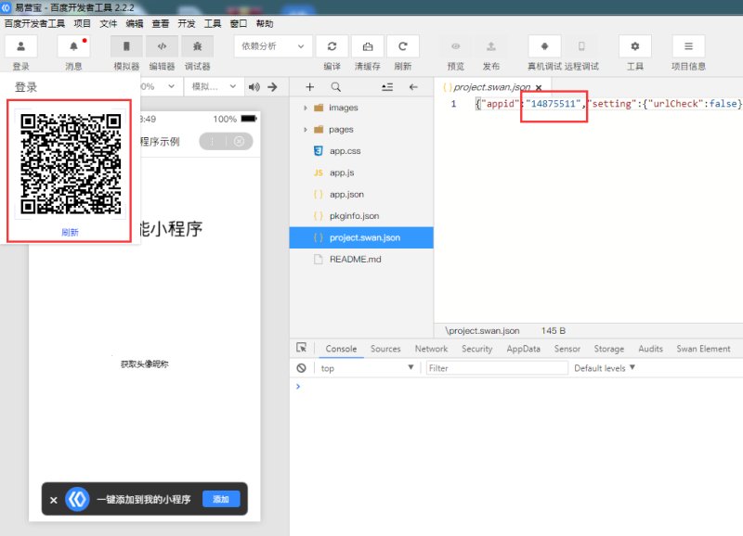Click the 刷新 link under QR code
This screenshot has width=743, height=536.
coord(70,233)
